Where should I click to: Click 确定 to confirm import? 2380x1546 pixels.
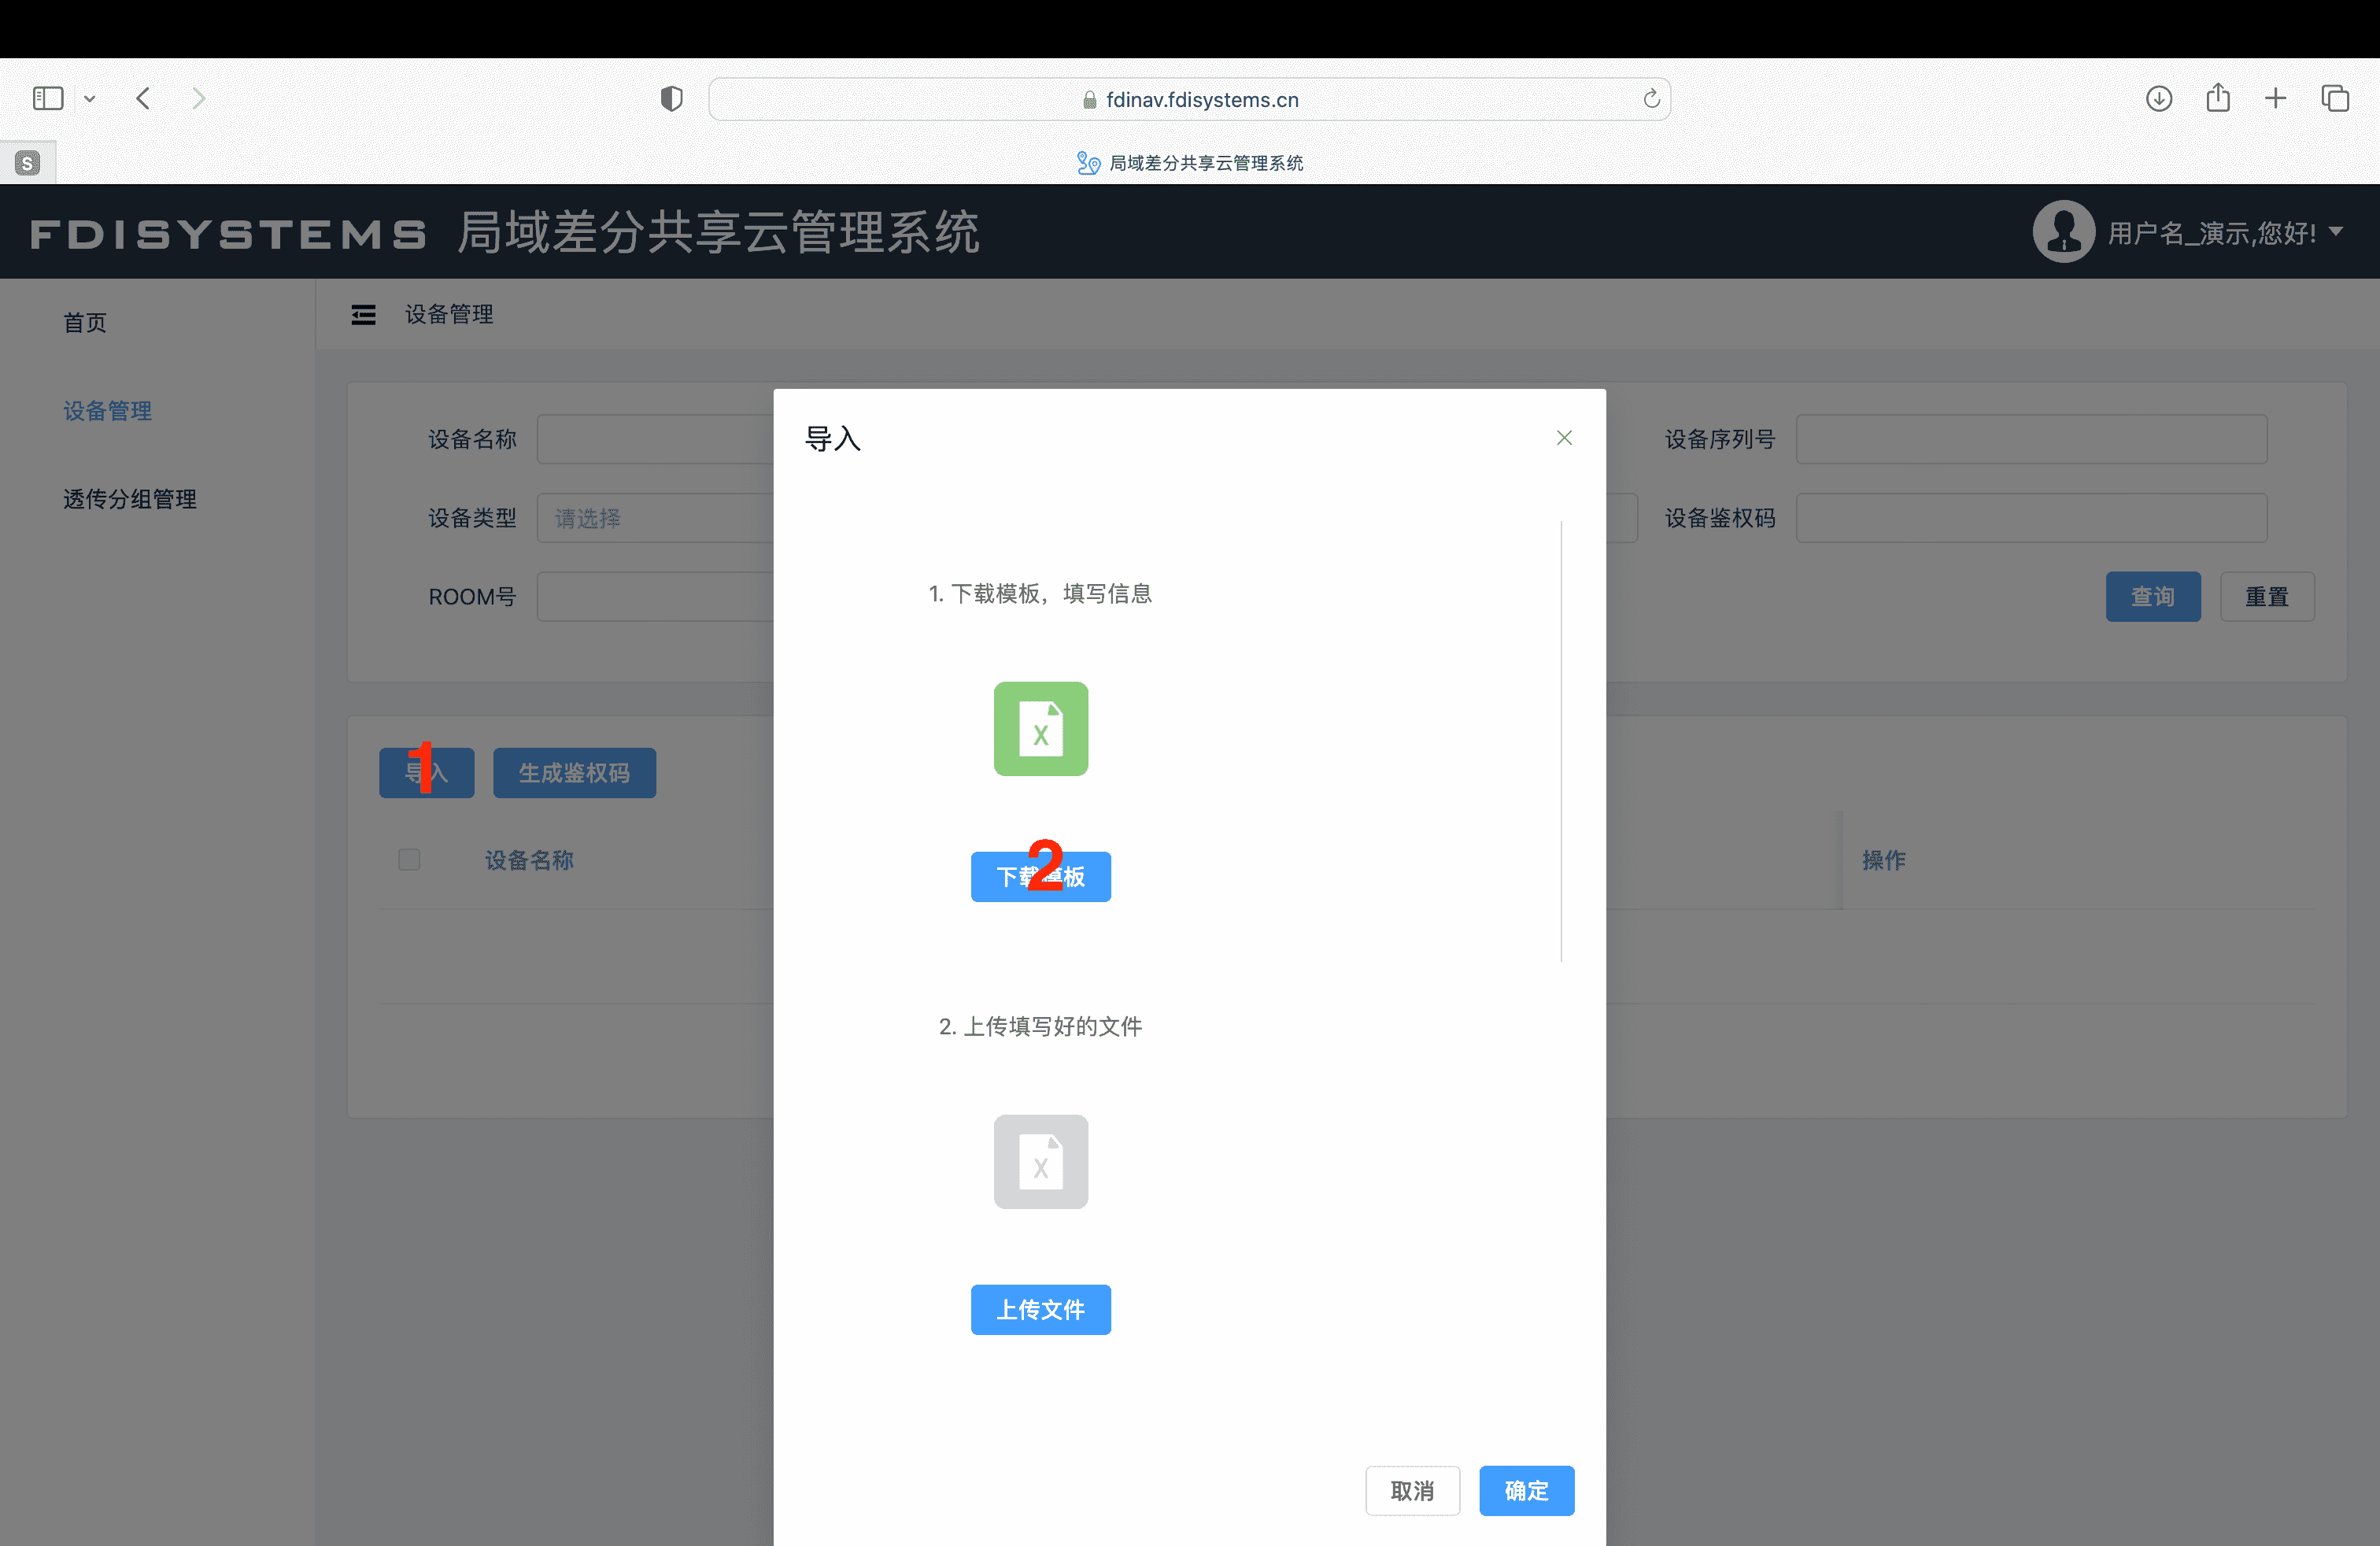click(1525, 1490)
